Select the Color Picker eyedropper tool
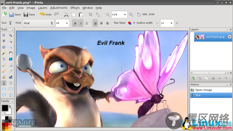The height and width of the screenshot is (131, 233). pyautogui.click(x=11, y=71)
